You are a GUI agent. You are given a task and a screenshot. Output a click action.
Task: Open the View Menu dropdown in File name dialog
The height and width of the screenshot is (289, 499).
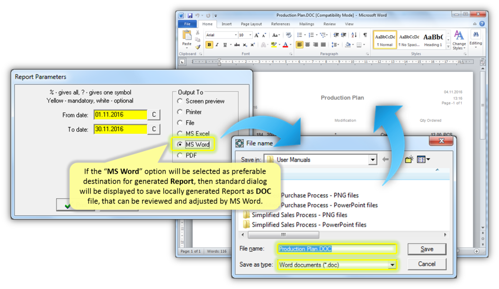[423, 159]
